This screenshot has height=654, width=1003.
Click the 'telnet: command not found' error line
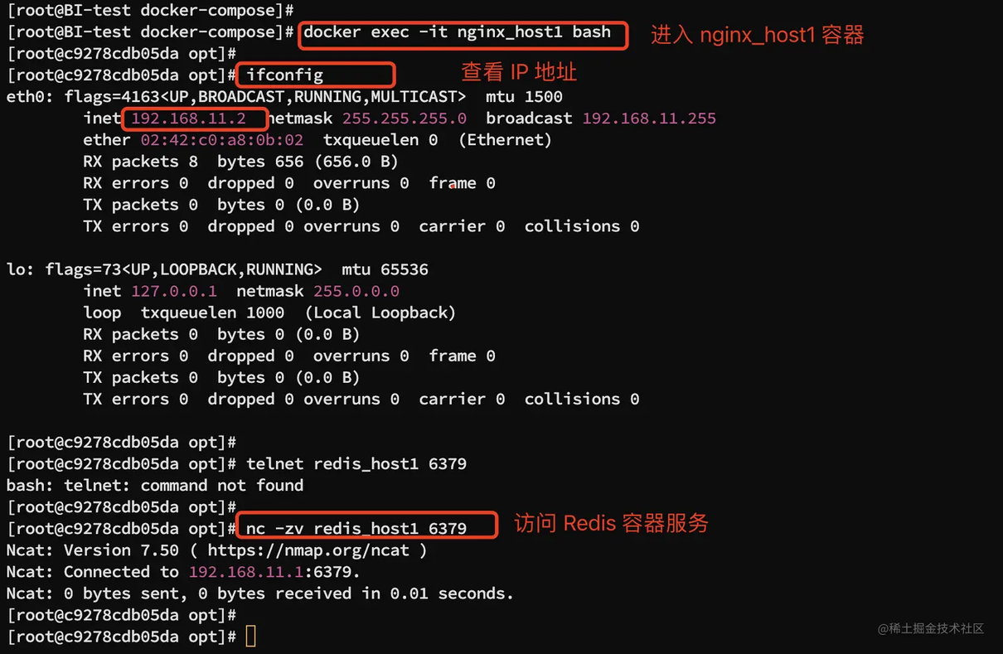(x=155, y=486)
